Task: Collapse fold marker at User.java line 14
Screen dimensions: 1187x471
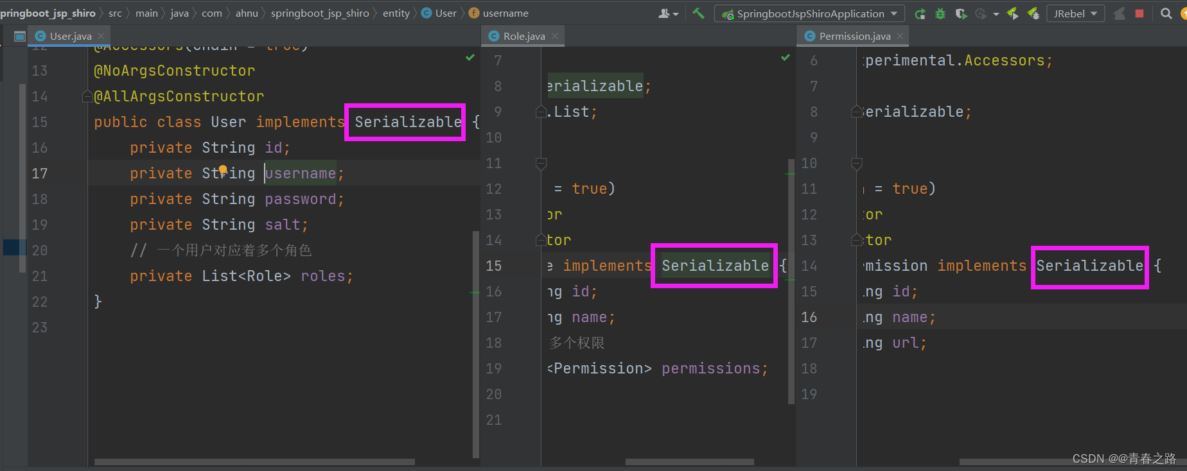Action: coord(87,96)
